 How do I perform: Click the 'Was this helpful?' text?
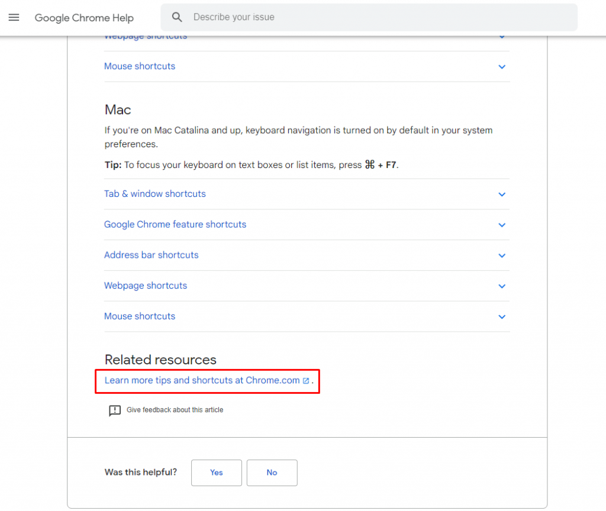pos(141,473)
